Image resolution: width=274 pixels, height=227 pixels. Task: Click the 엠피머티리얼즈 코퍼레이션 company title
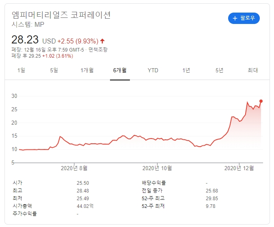tap(61, 15)
